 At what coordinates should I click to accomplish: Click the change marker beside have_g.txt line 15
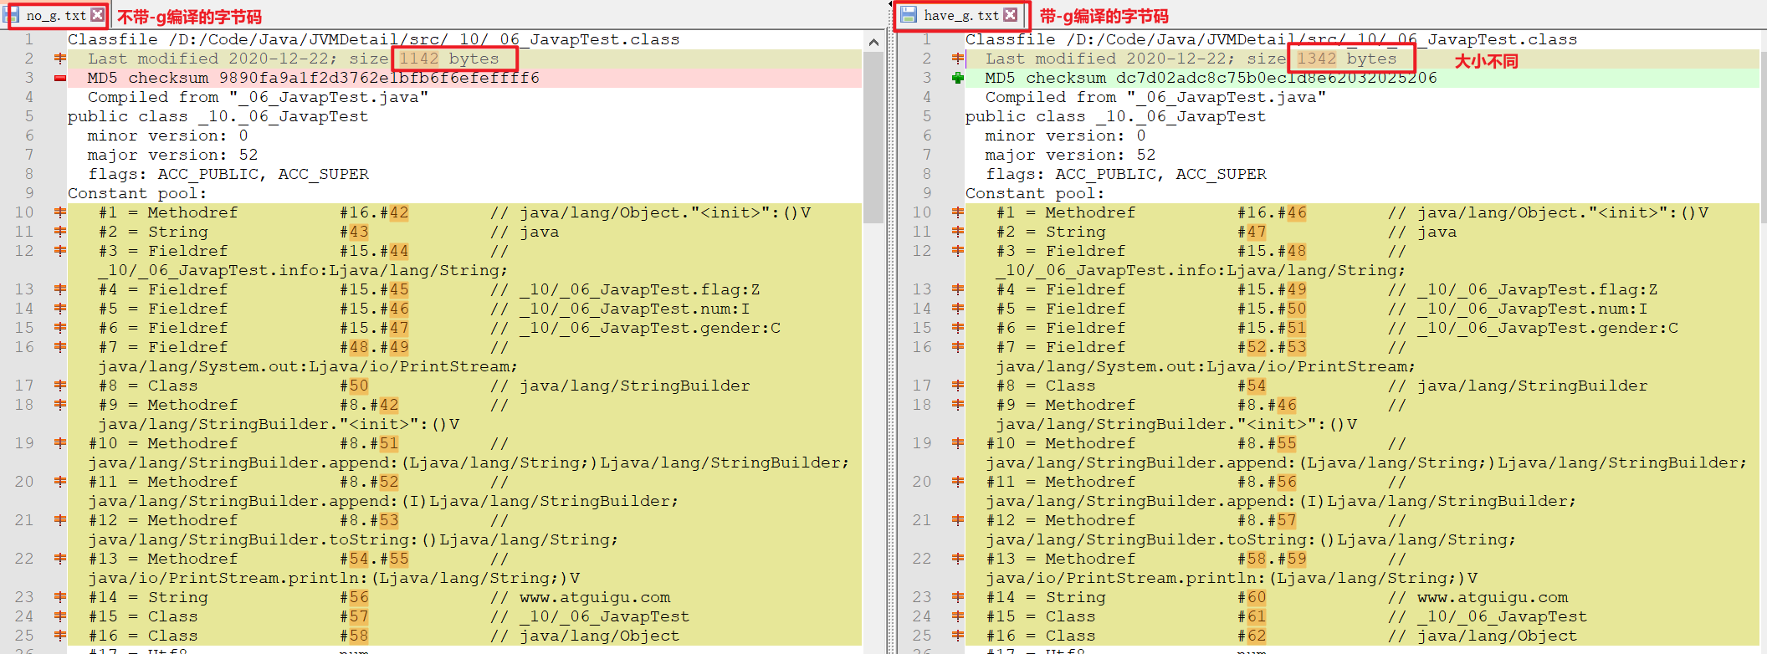[958, 328]
